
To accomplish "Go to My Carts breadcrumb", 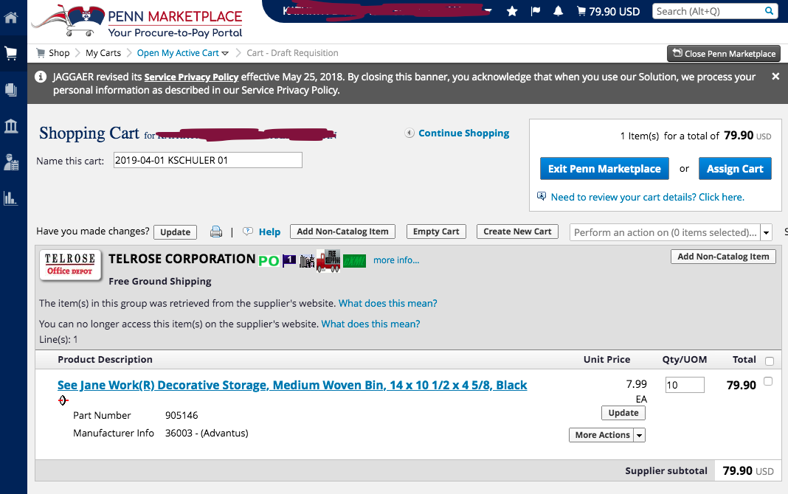I will pos(103,52).
